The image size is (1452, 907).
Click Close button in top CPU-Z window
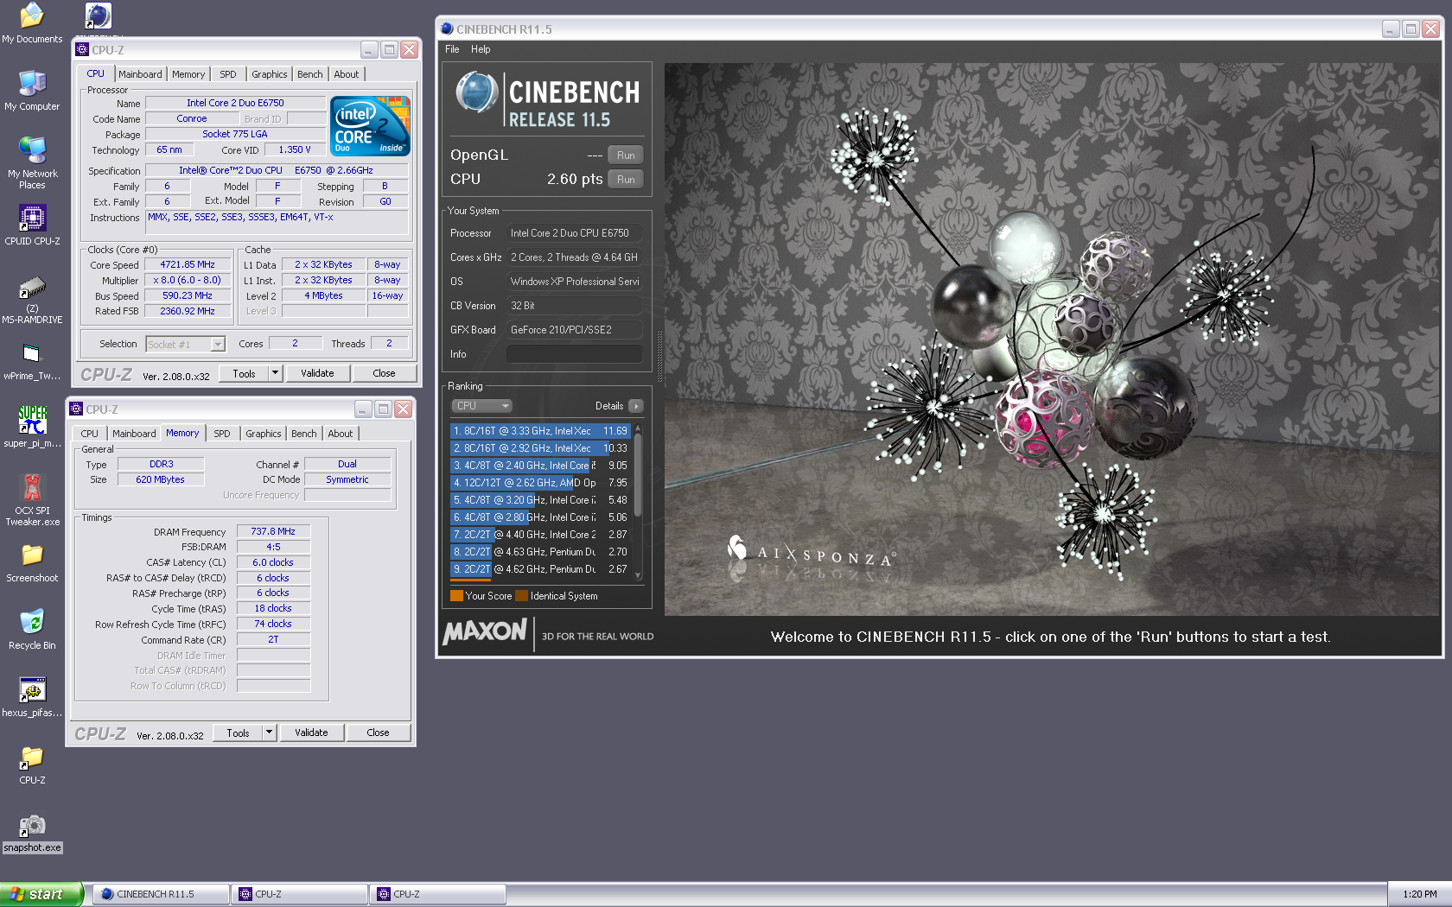tap(385, 373)
